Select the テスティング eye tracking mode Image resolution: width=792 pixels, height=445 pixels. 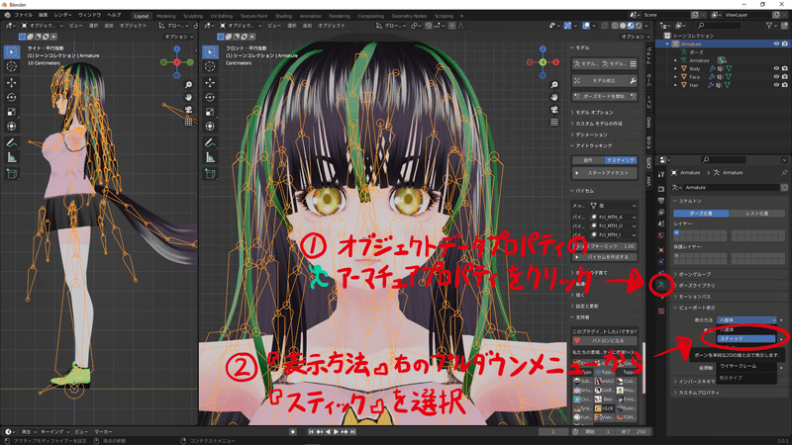(621, 160)
